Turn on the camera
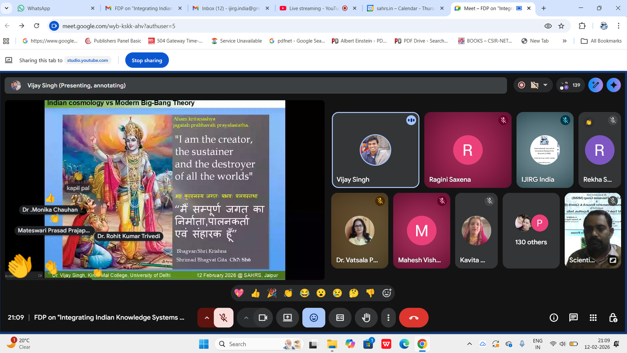 tap(263, 318)
